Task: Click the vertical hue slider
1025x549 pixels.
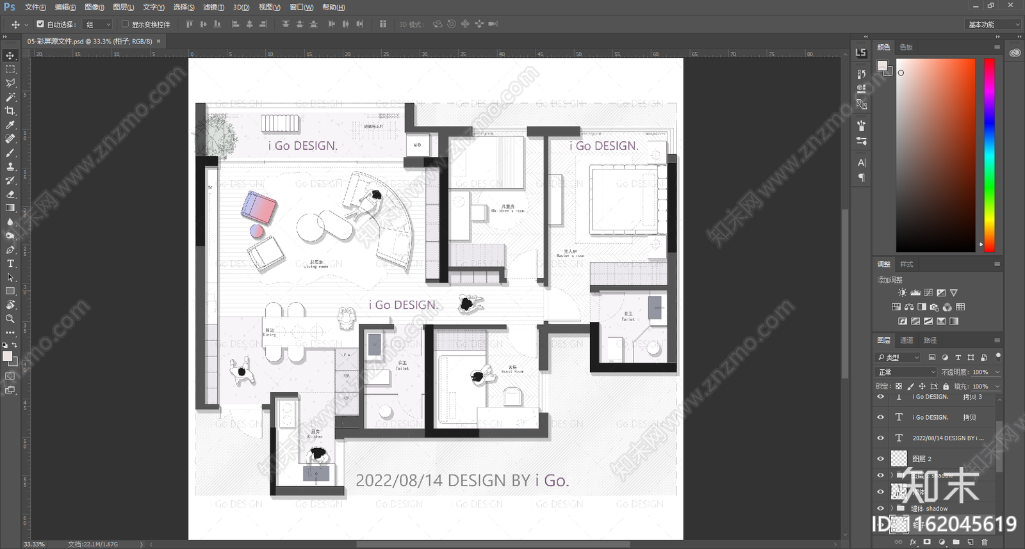Action: click(990, 155)
